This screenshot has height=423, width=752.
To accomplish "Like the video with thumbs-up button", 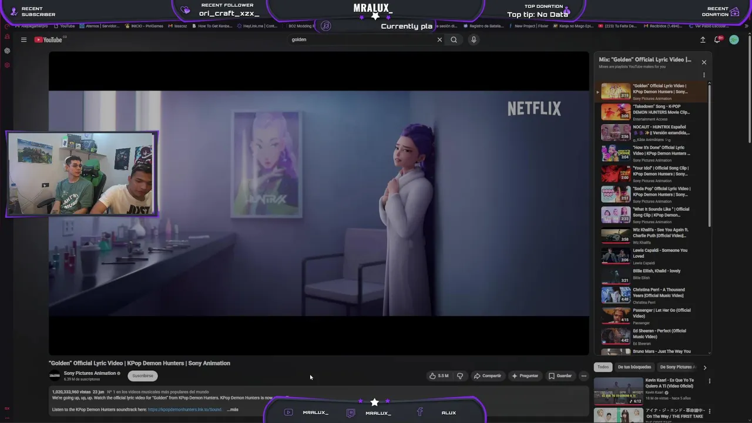I will coord(439,376).
